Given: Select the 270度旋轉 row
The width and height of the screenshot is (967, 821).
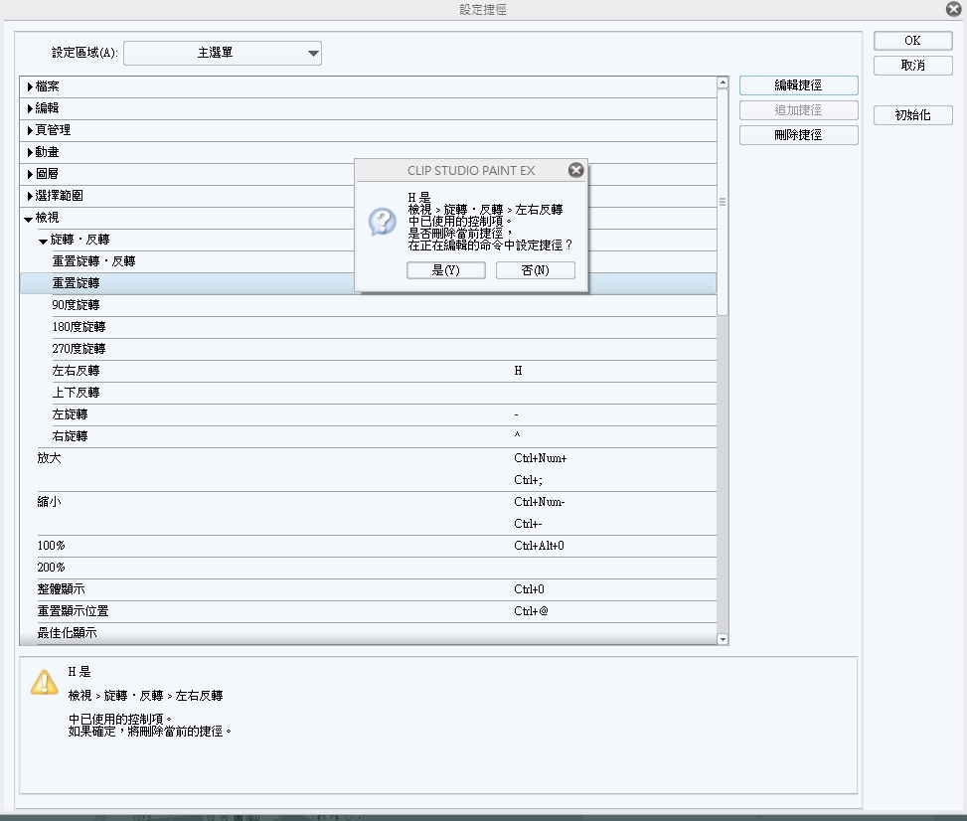Looking at the screenshot, I should point(368,349).
